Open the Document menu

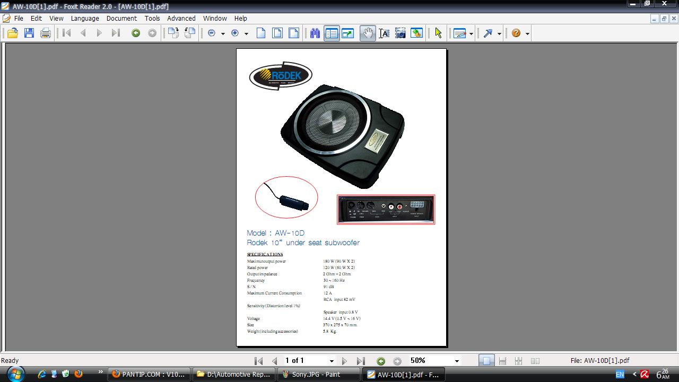click(x=121, y=18)
